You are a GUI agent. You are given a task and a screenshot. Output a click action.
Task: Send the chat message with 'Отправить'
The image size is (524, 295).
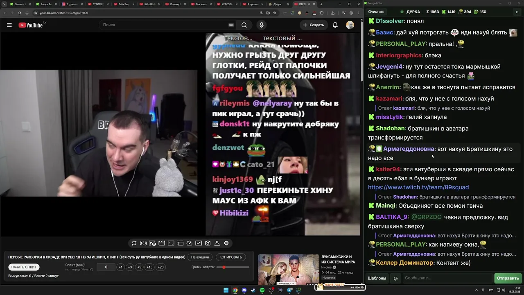coord(508,279)
